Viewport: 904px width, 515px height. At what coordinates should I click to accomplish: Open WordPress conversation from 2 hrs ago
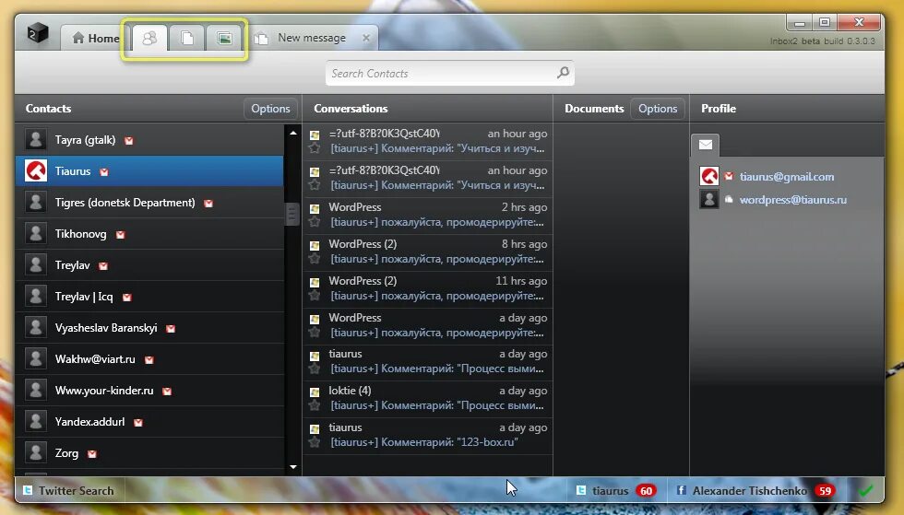point(428,215)
